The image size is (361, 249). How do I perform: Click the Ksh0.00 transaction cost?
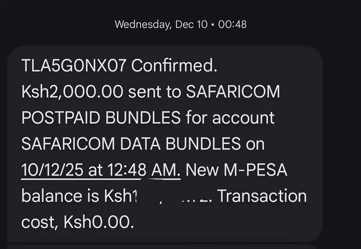[x=99, y=222]
